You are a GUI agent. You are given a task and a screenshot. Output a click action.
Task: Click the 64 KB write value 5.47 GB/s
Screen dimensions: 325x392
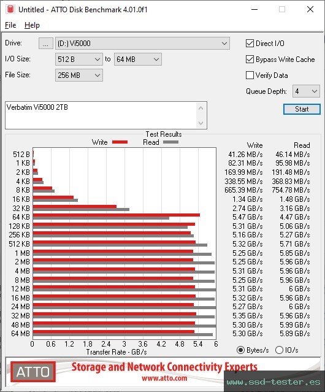click(248, 217)
